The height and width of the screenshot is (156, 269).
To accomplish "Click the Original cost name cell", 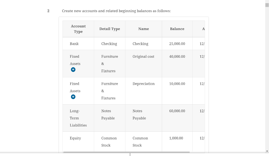I will 143,57.
